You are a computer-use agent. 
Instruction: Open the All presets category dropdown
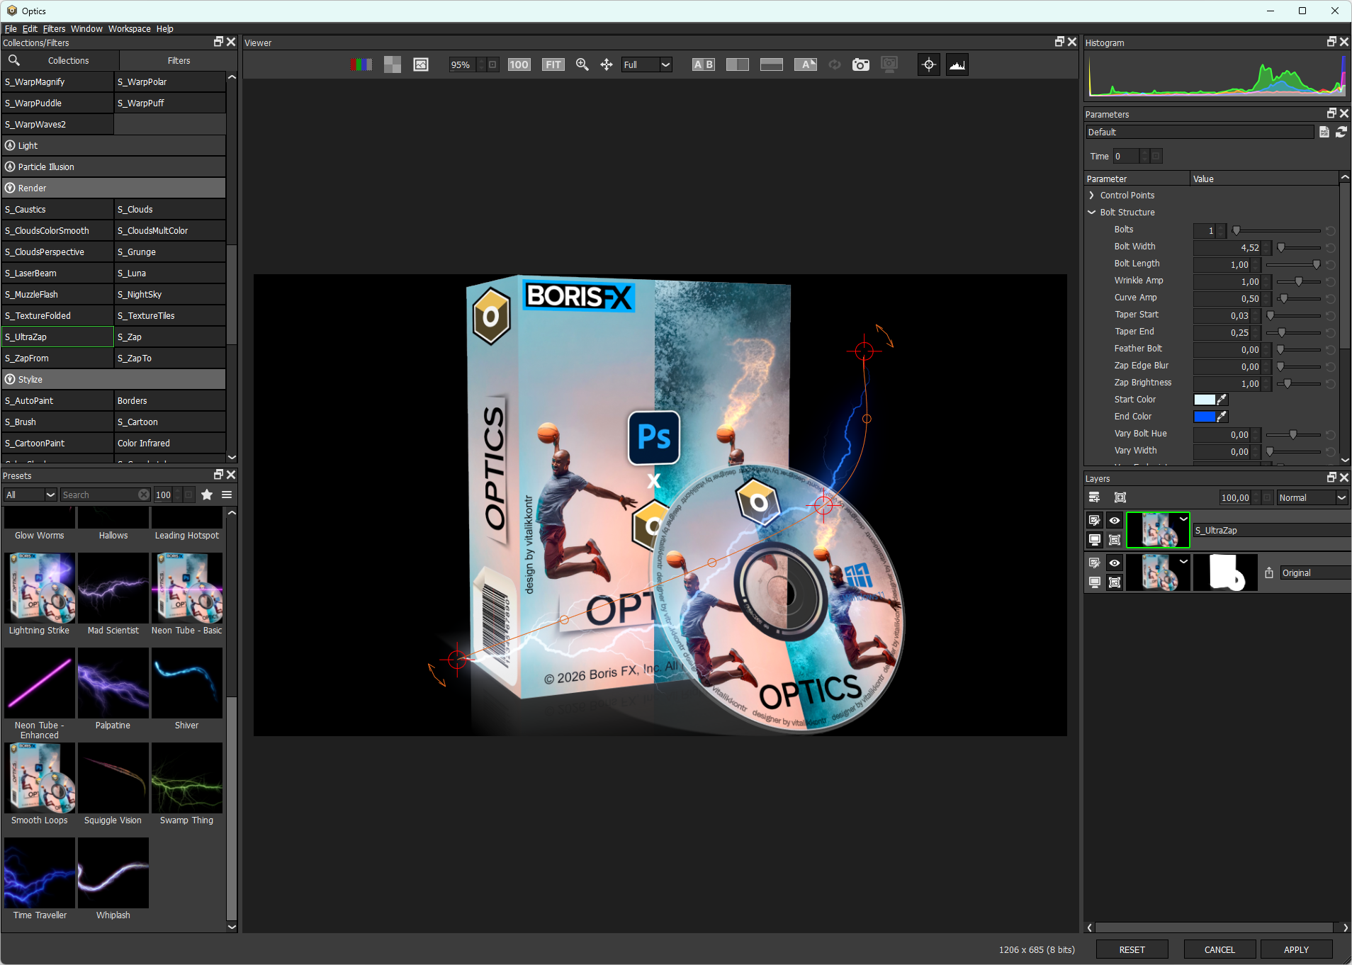click(30, 495)
